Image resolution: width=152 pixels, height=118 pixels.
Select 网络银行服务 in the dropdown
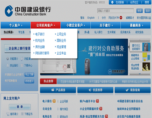pos(42,53)
